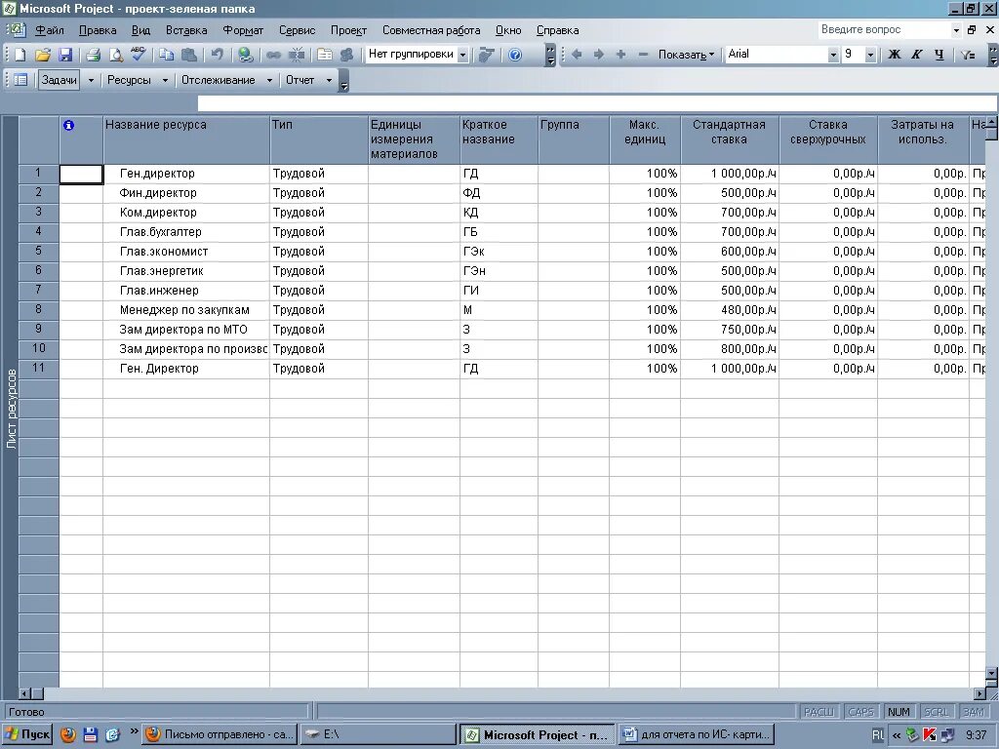This screenshot has height=749, width=999.
Task: Click vertical scrollbar down arrow
Action: [991, 673]
